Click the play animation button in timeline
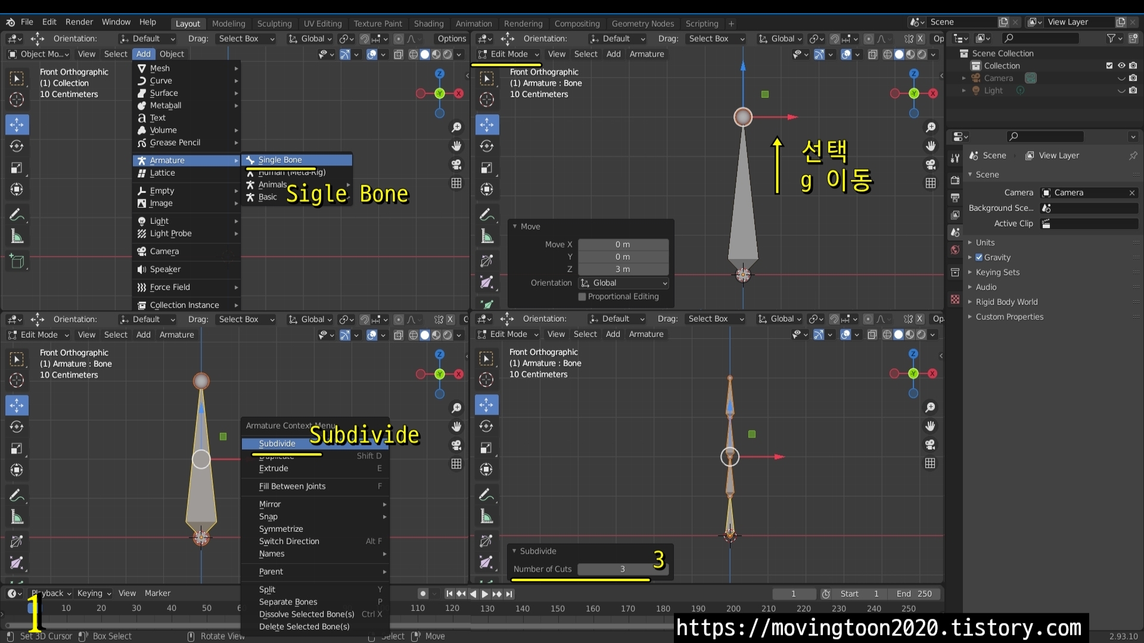The height and width of the screenshot is (643, 1144). (x=484, y=594)
